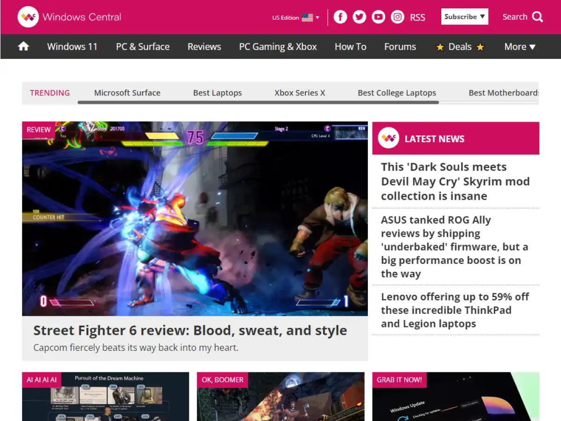Screen dimensions: 561x421
Task: Go to Home via house icon
Action: 23,46
